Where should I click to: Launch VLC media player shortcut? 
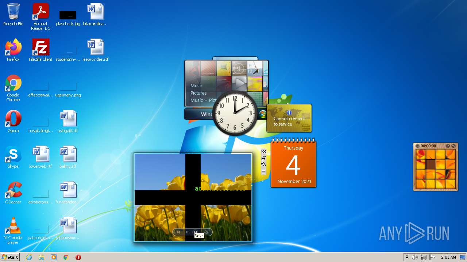click(x=13, y=231)
